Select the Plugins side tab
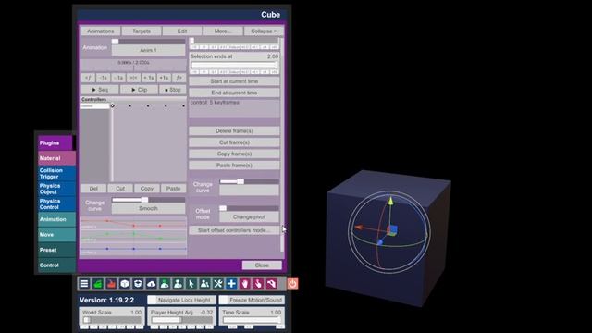This screenshot has width=592, height=333. point(55,142)
